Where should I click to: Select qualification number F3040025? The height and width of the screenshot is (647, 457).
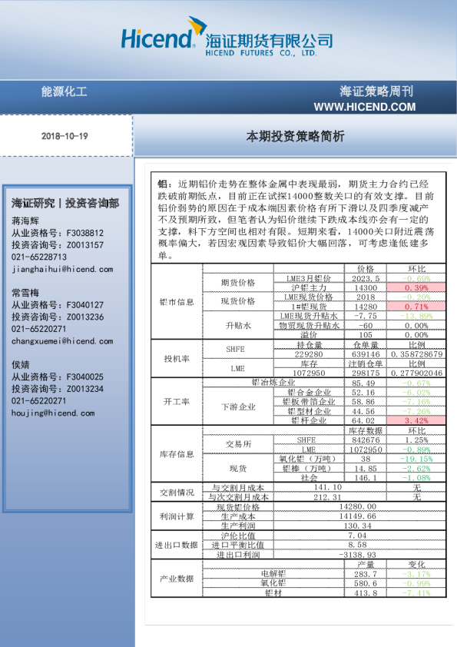85,377
